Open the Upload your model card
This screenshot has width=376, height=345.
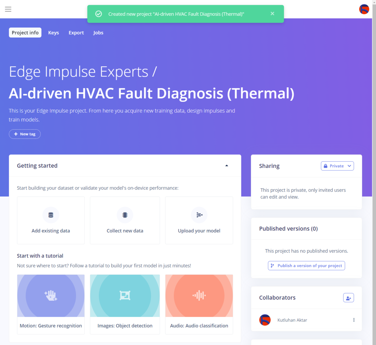tap(199, 220)
